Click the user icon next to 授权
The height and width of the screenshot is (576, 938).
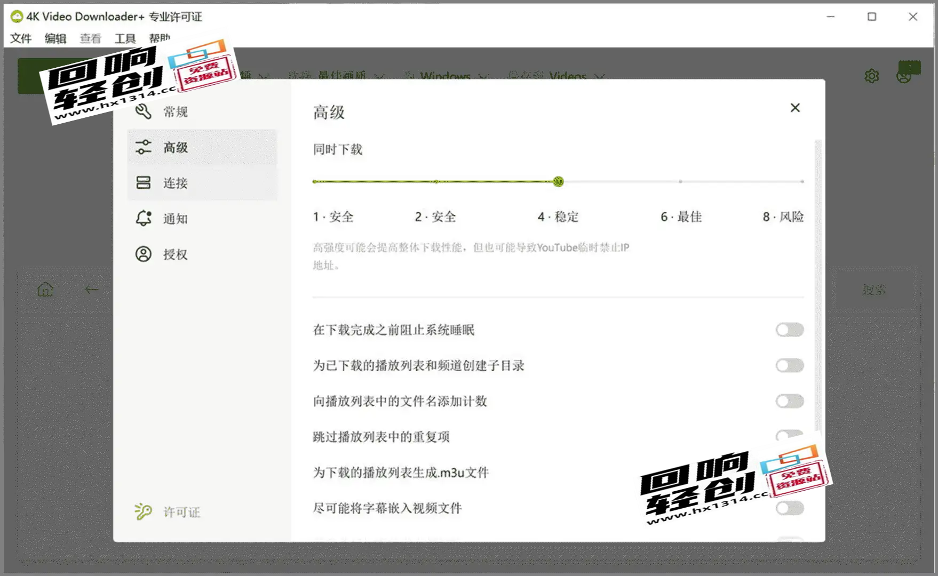144,254
